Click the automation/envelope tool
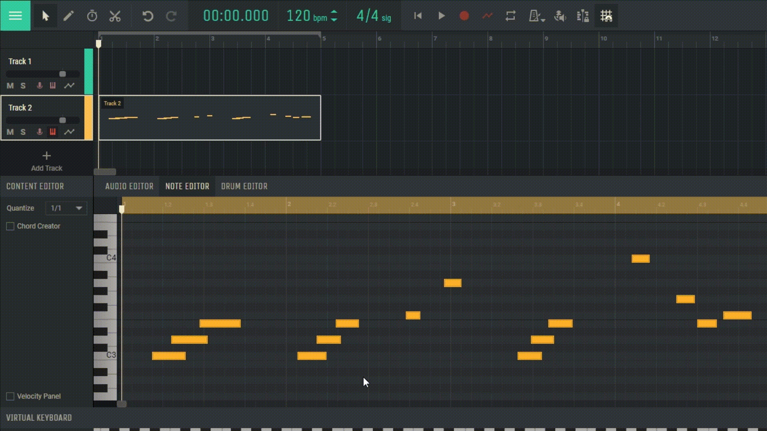 pyautogui.click(x=487, y=16)
